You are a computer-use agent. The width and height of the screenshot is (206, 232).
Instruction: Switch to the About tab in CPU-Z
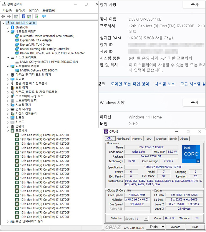point(184,138)
